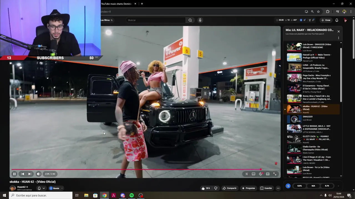Play Luis Brown - Yo Lo Se item
Screen dimensions: 355x199
click(x=312, y=170)
